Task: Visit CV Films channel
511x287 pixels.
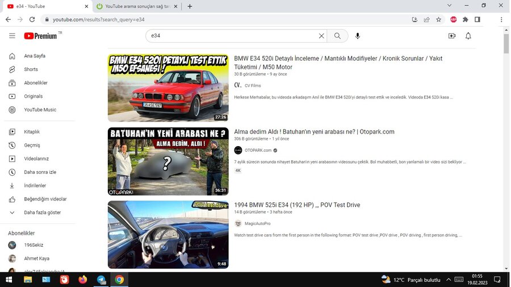Action: coord(253,85)
